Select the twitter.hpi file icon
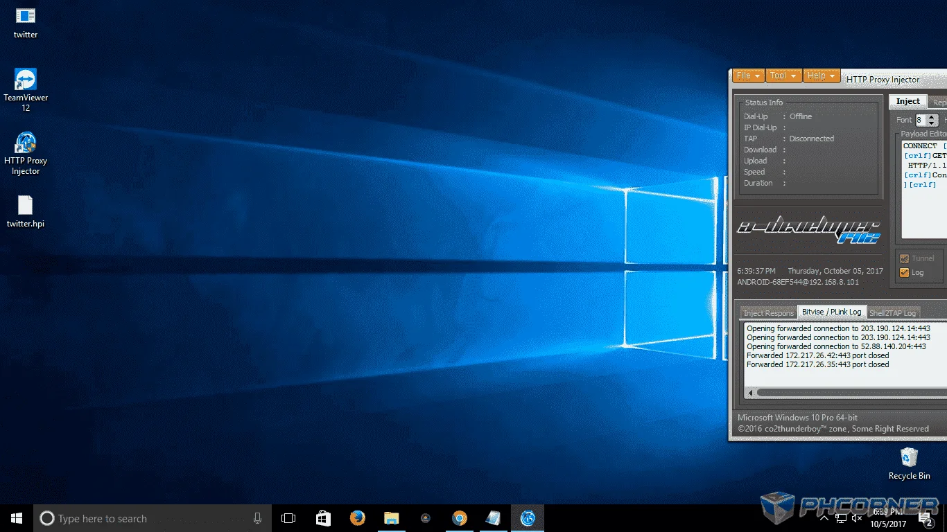 pos(26,211)
